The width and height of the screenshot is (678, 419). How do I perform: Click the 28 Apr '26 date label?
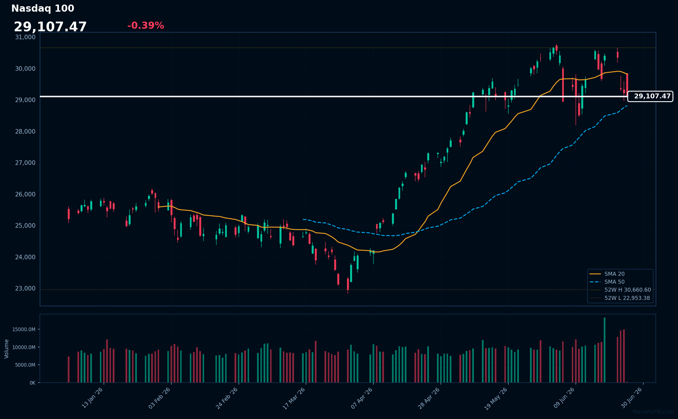429,398
